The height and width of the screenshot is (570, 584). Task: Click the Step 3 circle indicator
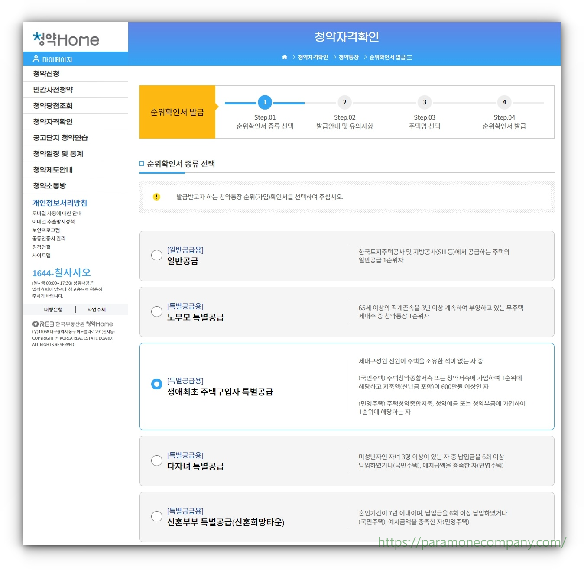click(424, 102)
